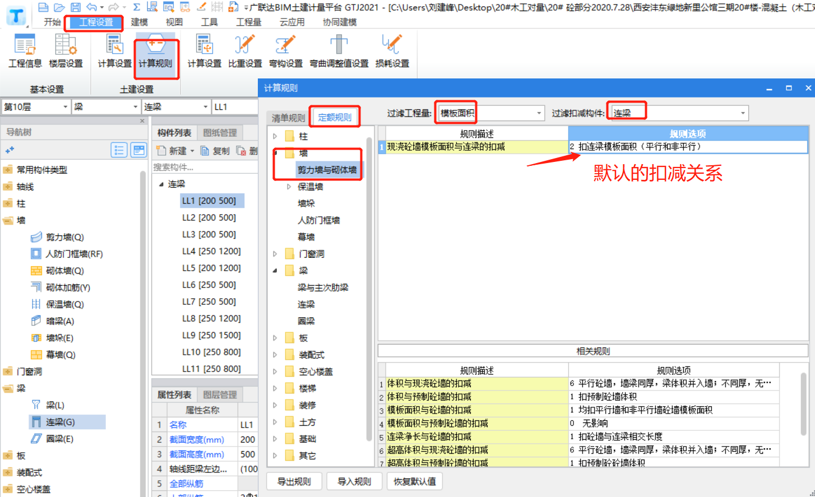815x497 pixels.
Task: Open the 新建 dropdown arrow in 构件列表
Action: coord(192,151)
